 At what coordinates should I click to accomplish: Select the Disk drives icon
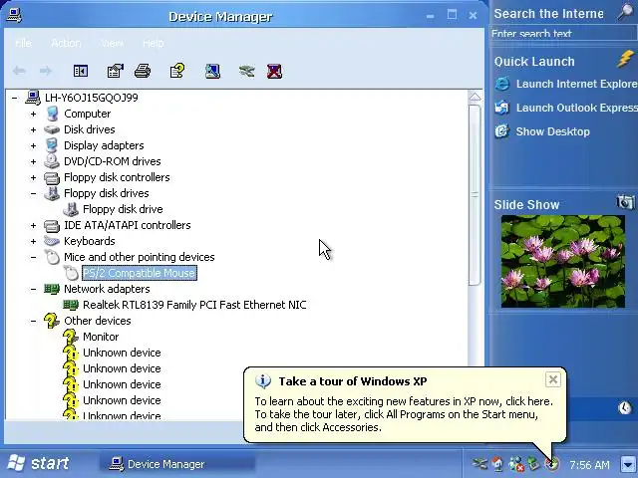(52, 129)
